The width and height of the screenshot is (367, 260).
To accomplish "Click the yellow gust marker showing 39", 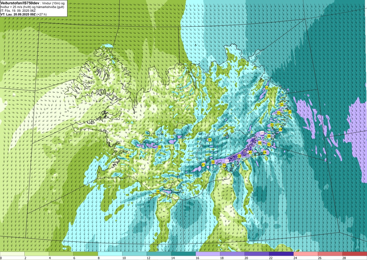I will coord(239,156).
